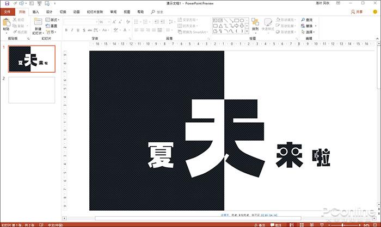Click the smiley feedback icon
This screenshot has height=227, width=381.
376,11
